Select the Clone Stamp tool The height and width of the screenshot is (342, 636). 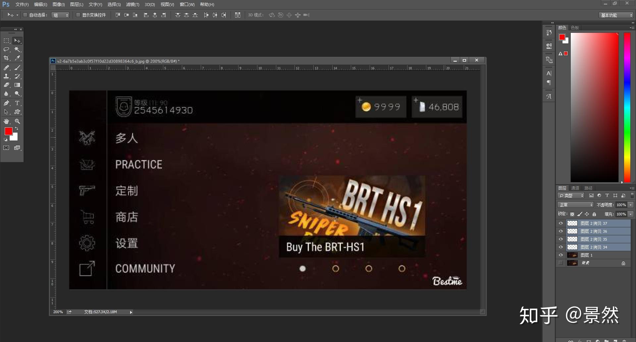[x=6, y=76]
